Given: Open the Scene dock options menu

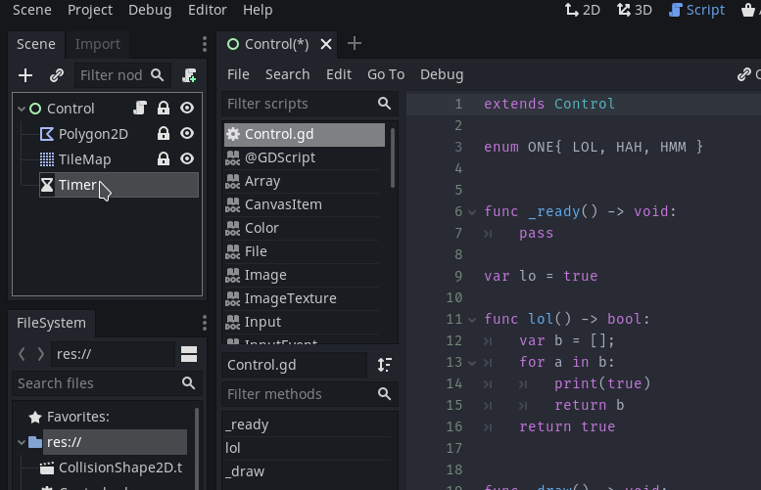Looking at the screenshot, I should pos(205,44).
